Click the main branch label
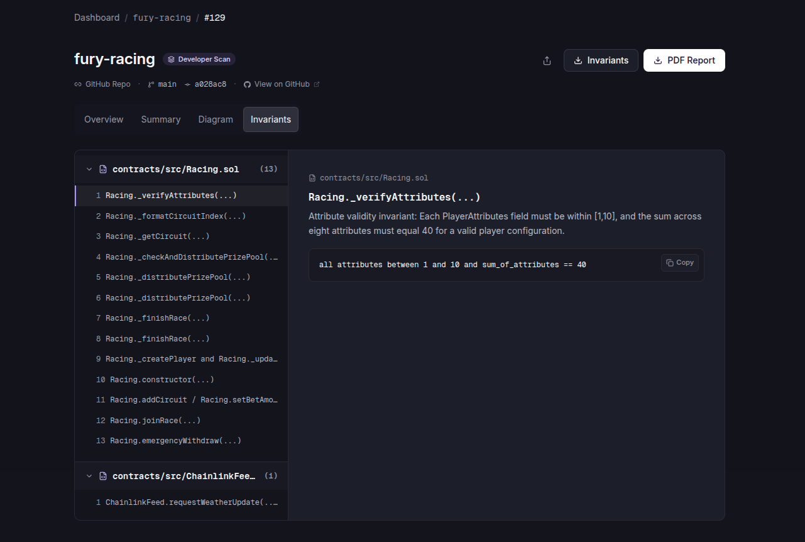Screen dimensions: 805x542 (167, 84)
